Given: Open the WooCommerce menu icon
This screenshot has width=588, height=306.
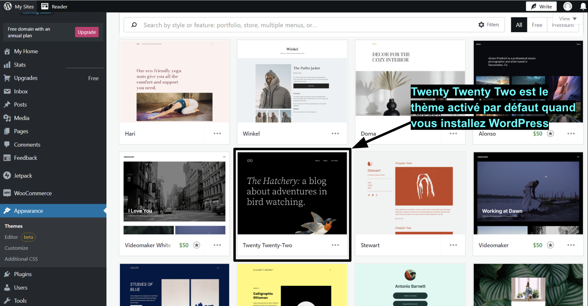Looking at the screenshot, I should tap(7, 193).
